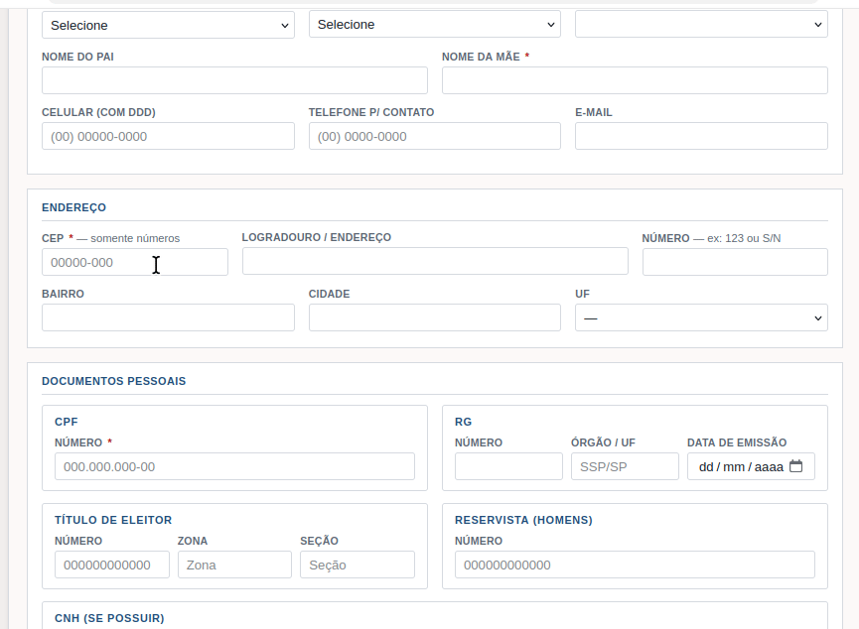Click the ENDEREÇO section heading
Image resolution: width=859 pixels, height=629 pixels.
[73, 207]
